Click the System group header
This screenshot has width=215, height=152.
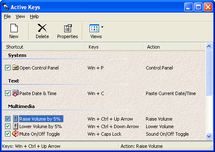[17, 55]
